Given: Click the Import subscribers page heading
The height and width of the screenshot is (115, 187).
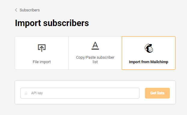Looking at the screenshot, I should [x=52, y=23].
